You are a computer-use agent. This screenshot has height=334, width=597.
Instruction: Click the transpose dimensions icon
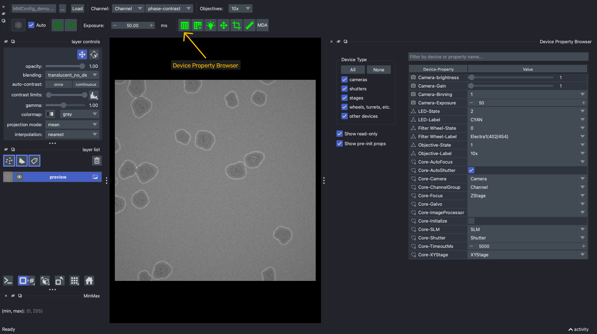point(60,281)
